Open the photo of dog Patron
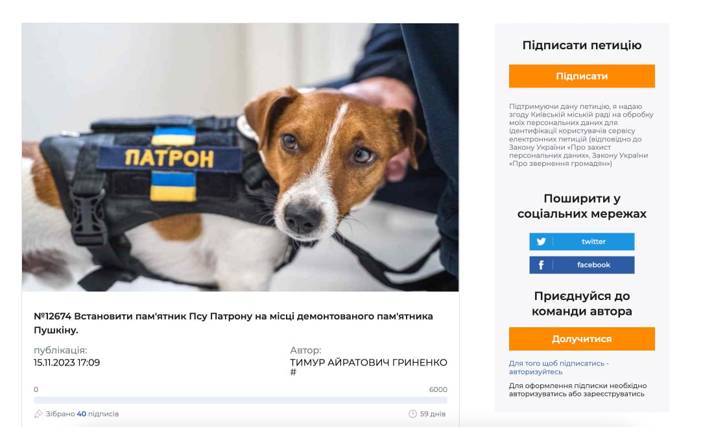The width and height of the screenshot is (703, 427). (x=241, y=157)
